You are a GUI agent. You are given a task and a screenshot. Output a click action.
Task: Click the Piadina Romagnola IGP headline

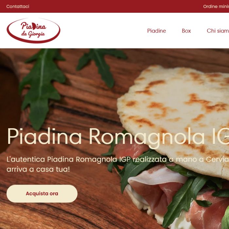pos(118,136)
